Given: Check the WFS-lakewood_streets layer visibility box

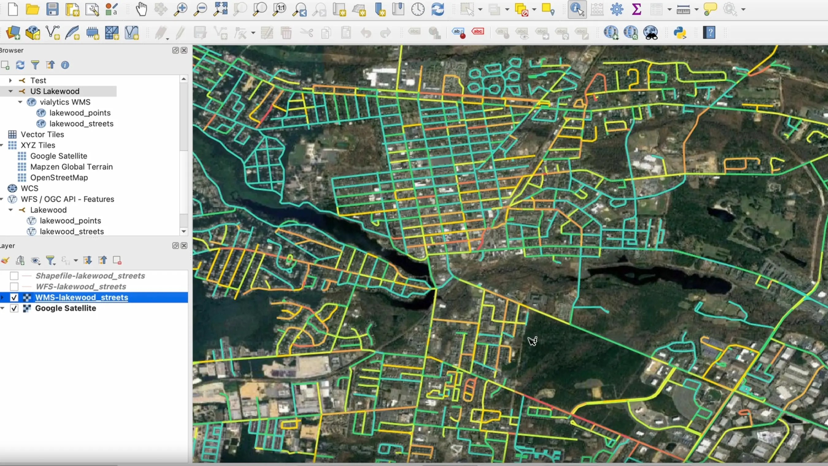Looking at the screenshot, I should pyautogui.click(x=14, y=287).
